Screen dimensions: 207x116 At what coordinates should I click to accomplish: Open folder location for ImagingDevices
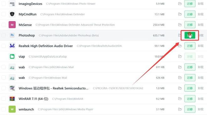[180, 4]
